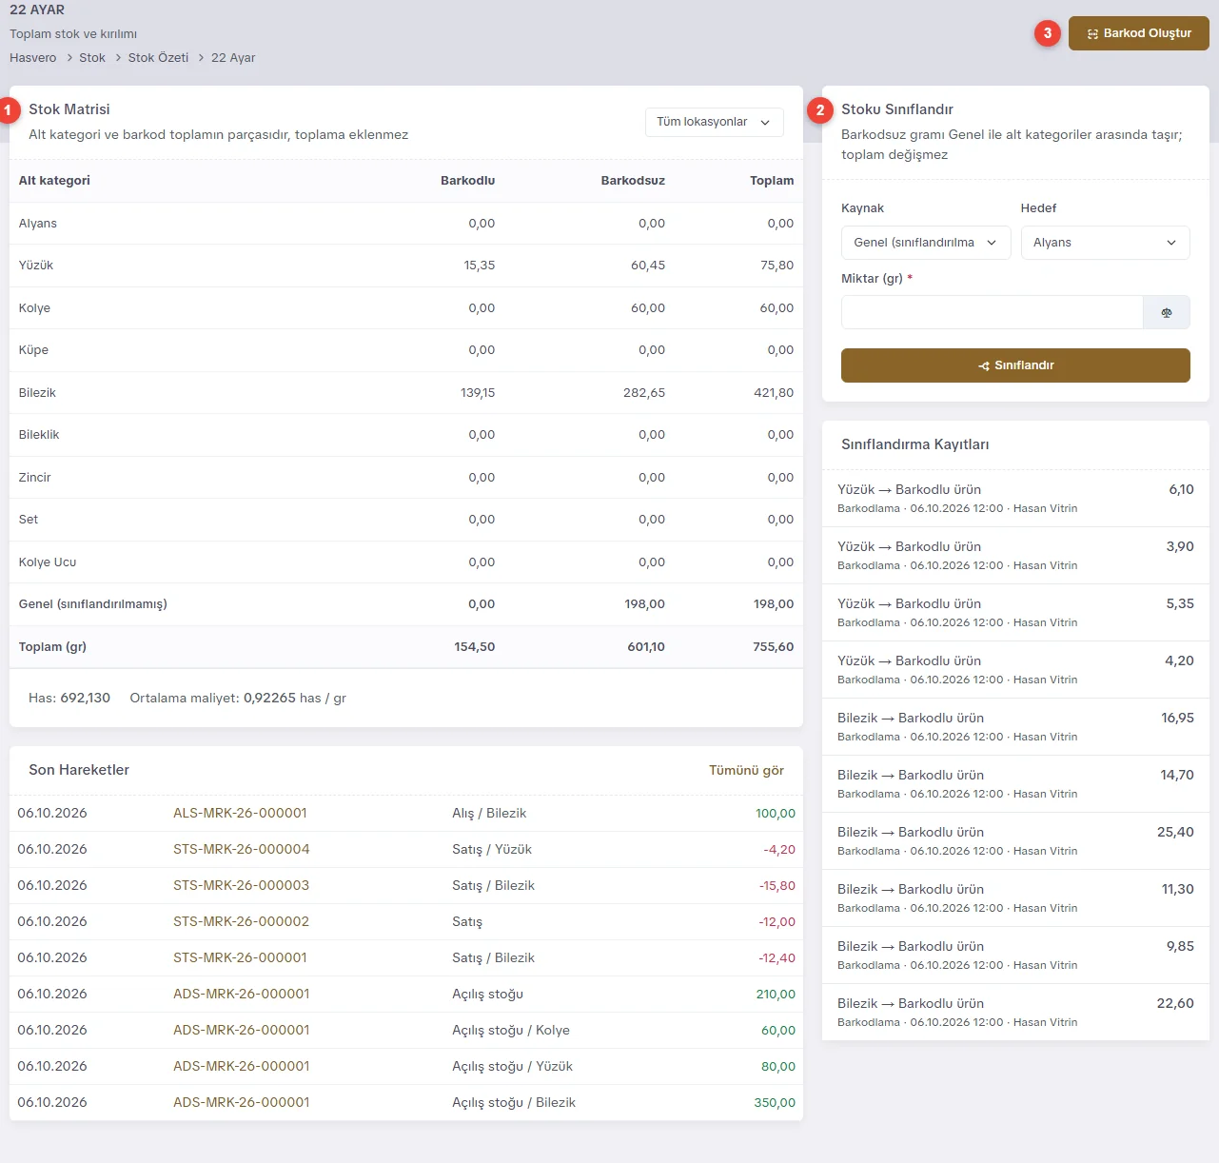Navigate to Stok in the breadcrumb
The height and width of the screenshot is (1163, 1219).
(x=92, y=58)
